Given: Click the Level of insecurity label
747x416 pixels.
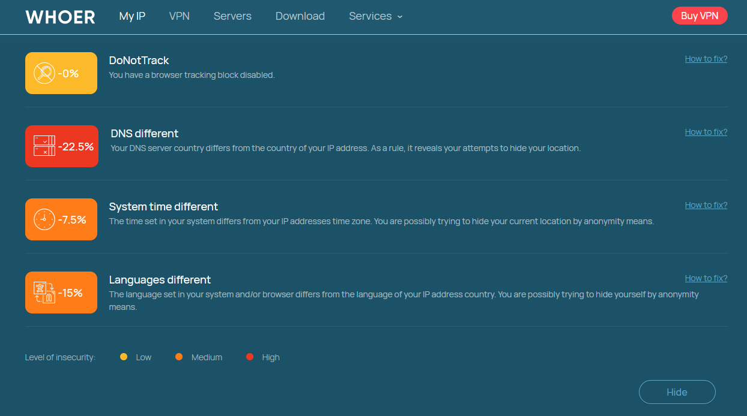Looking at the screenshot, I should point(60,357).
